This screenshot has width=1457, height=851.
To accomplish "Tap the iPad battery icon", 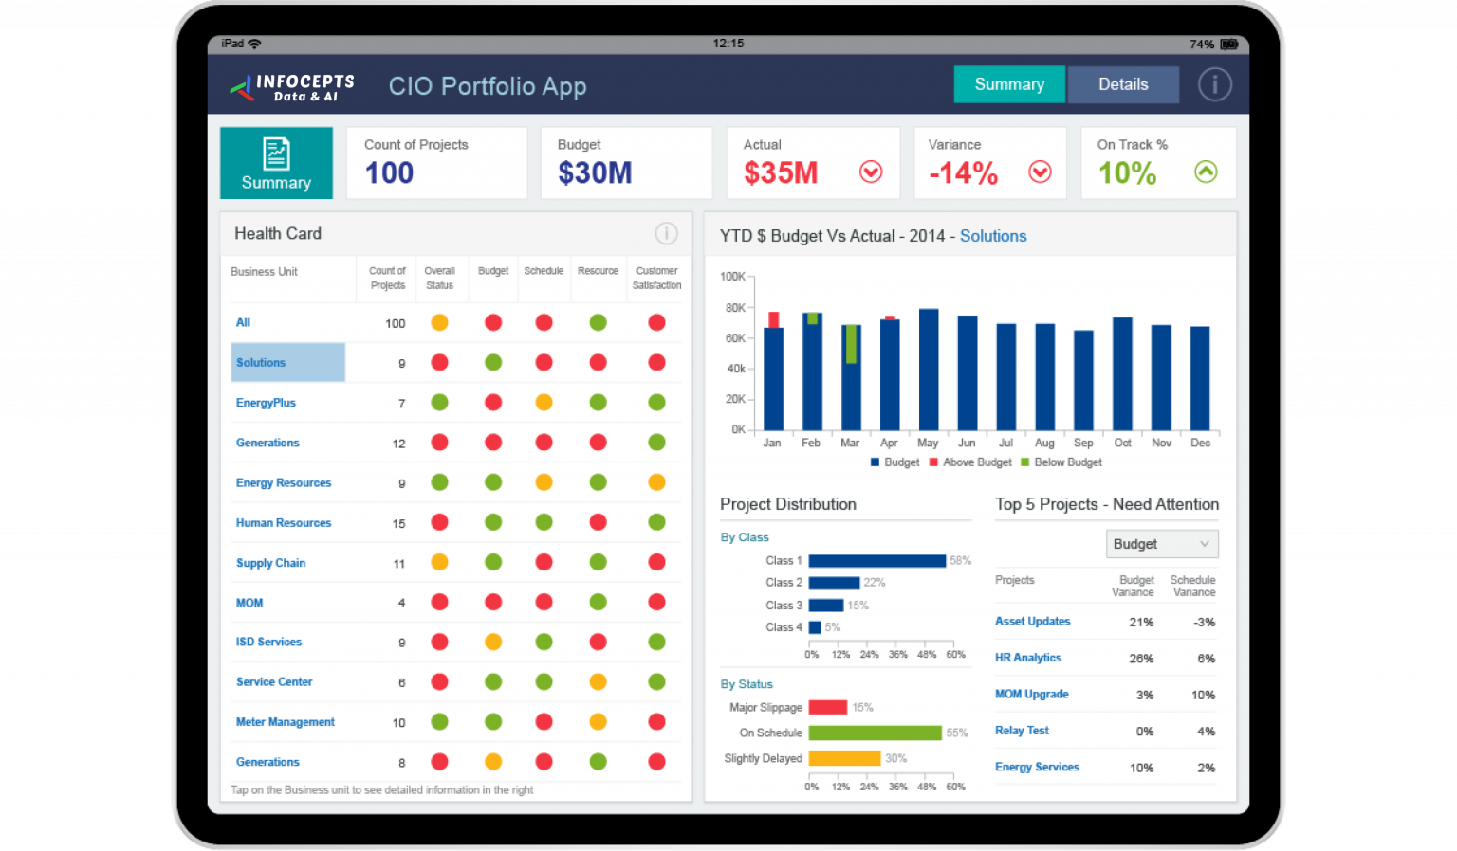I will pos(1229,45).
